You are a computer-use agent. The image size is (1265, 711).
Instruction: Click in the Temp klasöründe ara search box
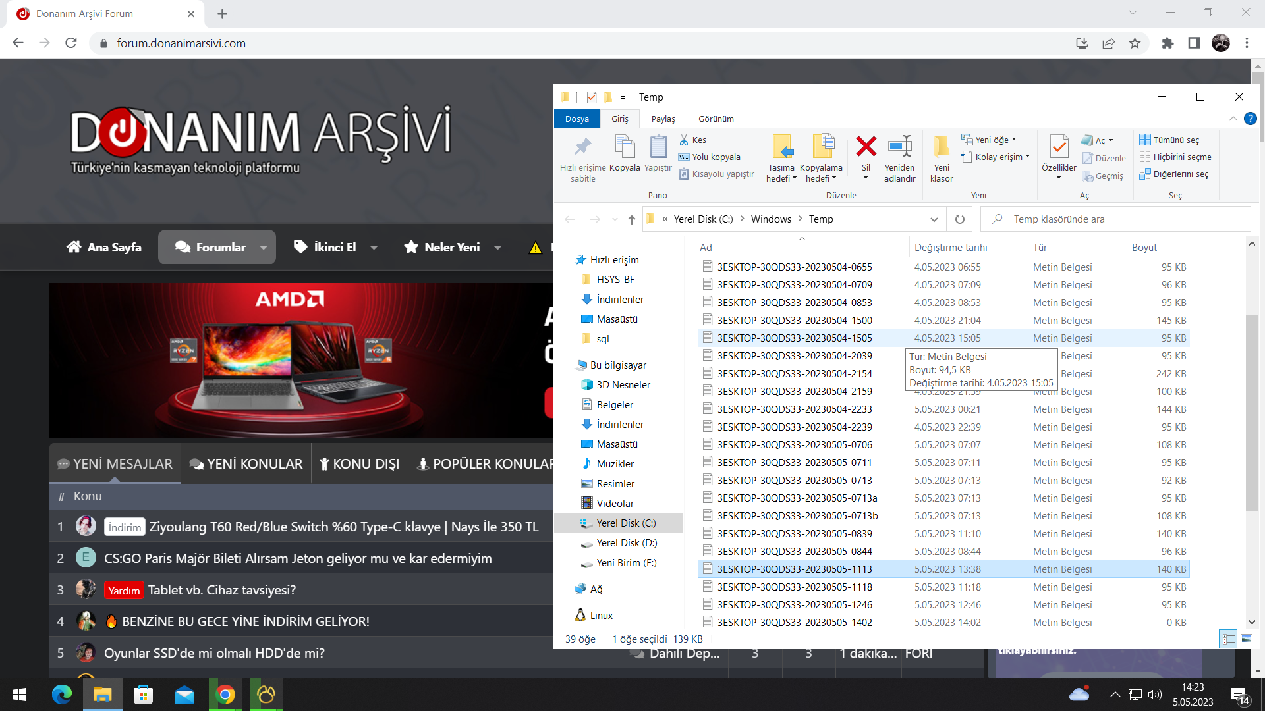[1115, 219]
